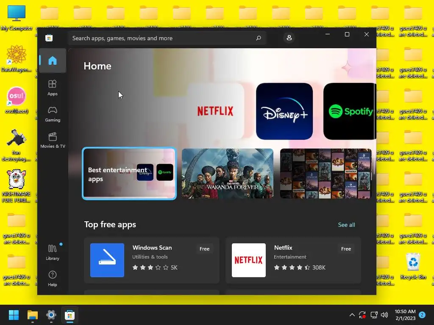Select NIGHTMARE FUEL FURB desktop icon
Viewport: 434px width, 325px height.
(17, 186)
